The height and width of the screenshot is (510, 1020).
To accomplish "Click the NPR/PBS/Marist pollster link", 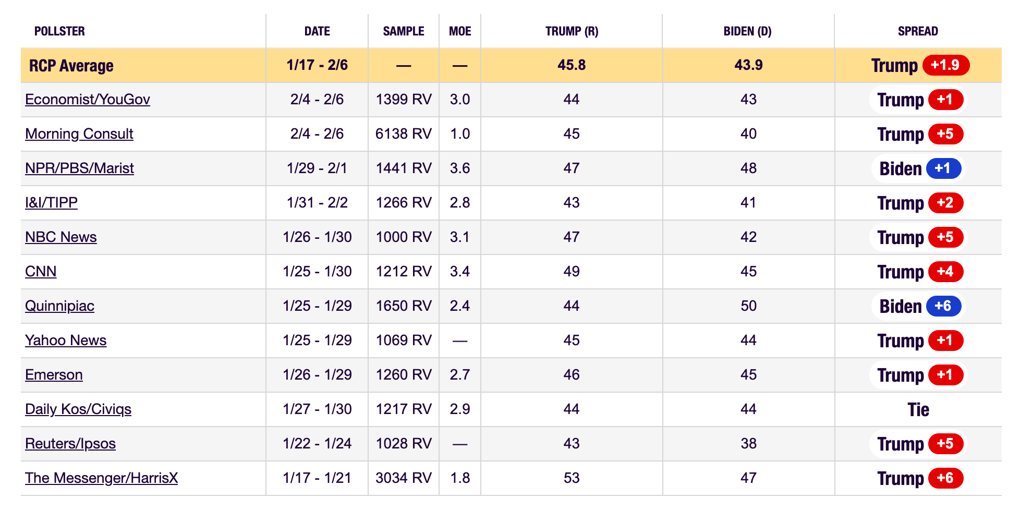I will point(79,168).
